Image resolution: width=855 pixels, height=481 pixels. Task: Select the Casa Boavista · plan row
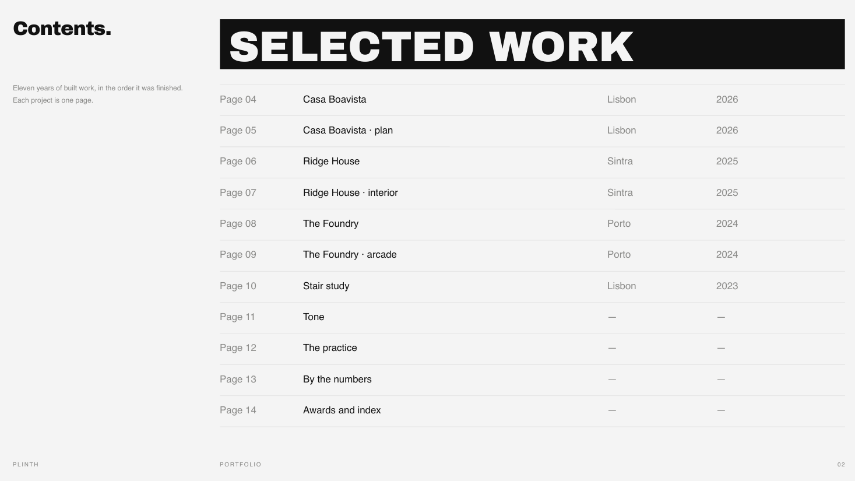point(532,131)
